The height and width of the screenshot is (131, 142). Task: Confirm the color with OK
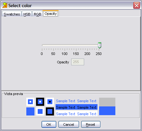click(49, 125)
